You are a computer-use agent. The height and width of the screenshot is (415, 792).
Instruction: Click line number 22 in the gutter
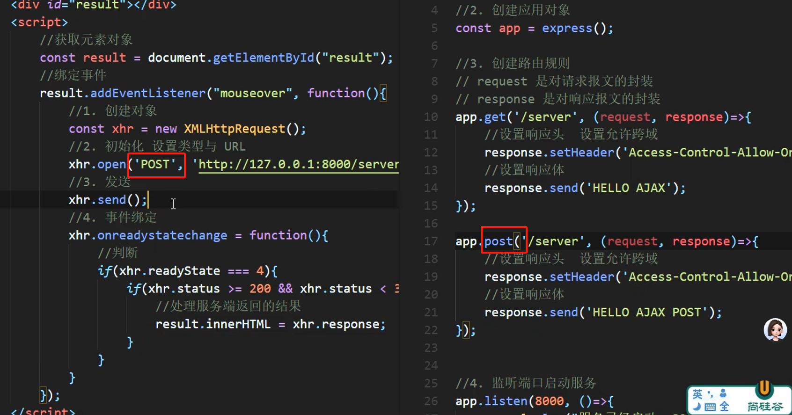coord(431,330)
